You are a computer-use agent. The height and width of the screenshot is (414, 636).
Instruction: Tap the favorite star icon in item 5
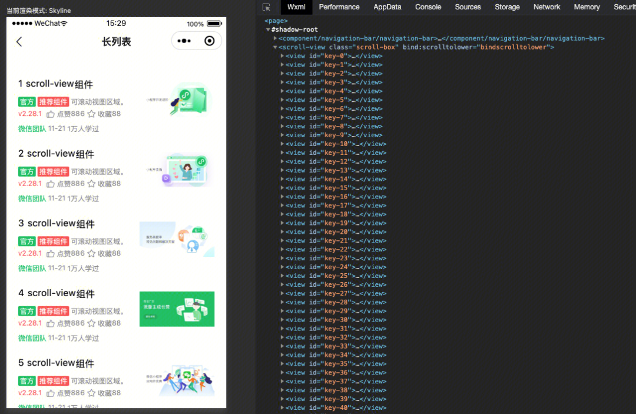pos(91,393)
